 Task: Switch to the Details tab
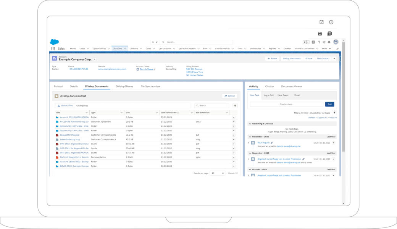[74, 87]
